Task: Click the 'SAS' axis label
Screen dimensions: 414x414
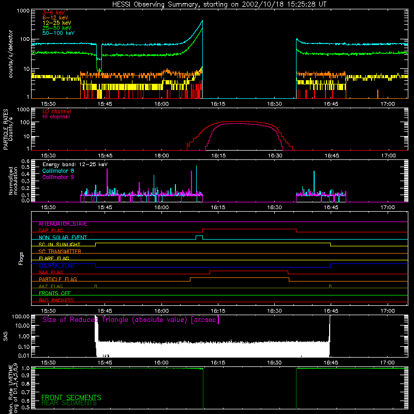Action: click(x=5, y=336)
